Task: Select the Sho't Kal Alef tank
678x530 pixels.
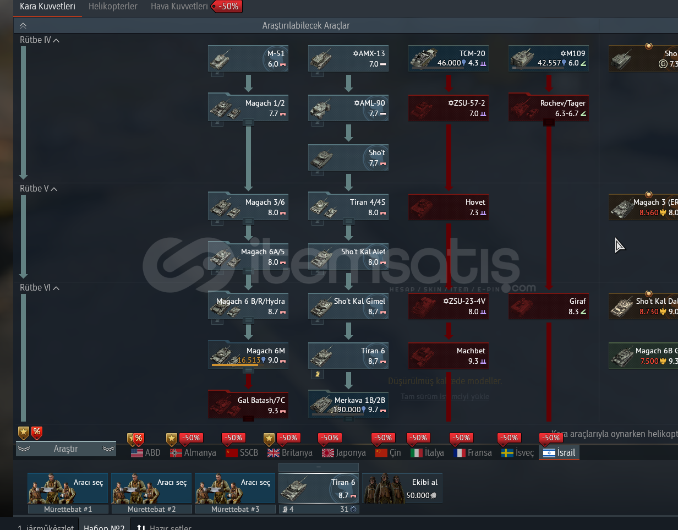Action: (348, 256)
